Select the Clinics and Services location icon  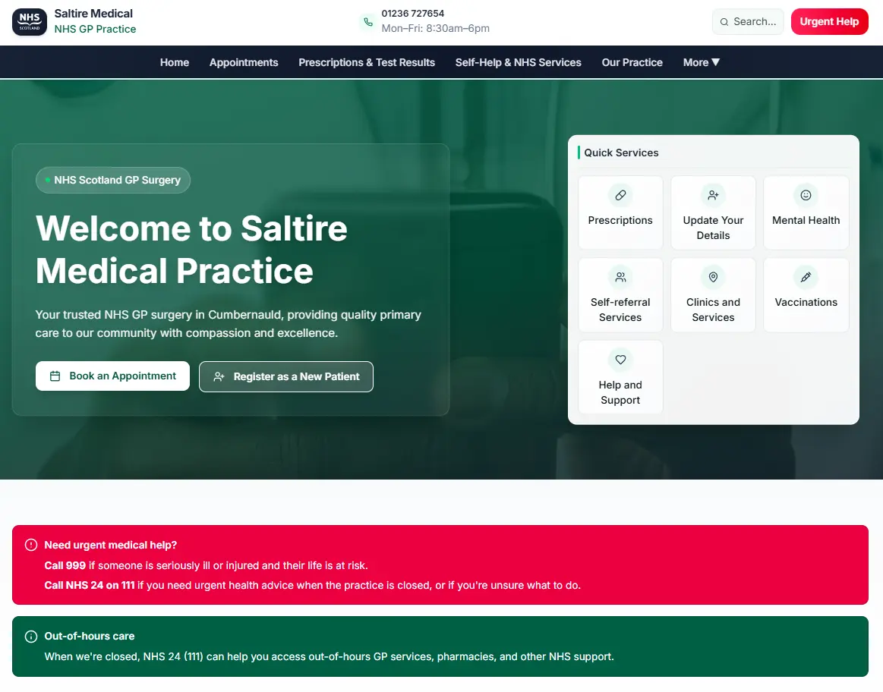coord(713,277)
